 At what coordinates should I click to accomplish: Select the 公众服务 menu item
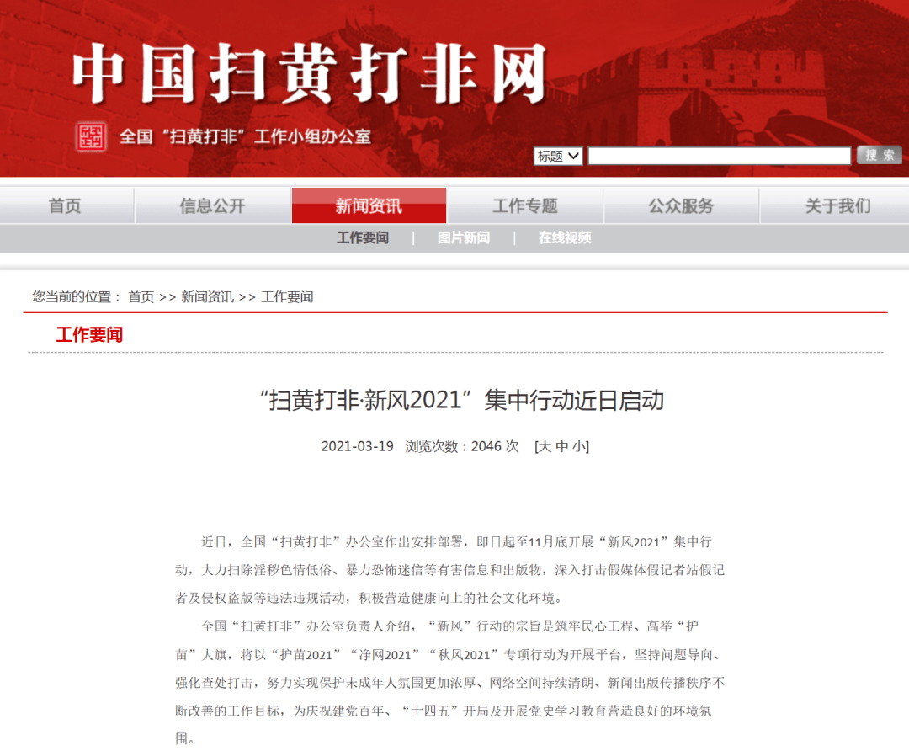pyautogui.click(x=680, y=205)
